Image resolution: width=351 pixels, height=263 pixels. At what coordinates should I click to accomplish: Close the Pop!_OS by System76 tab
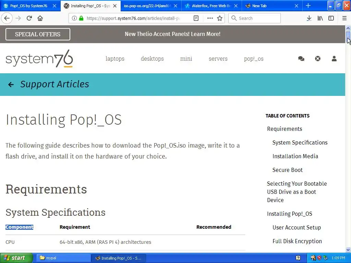pos(55,6)
